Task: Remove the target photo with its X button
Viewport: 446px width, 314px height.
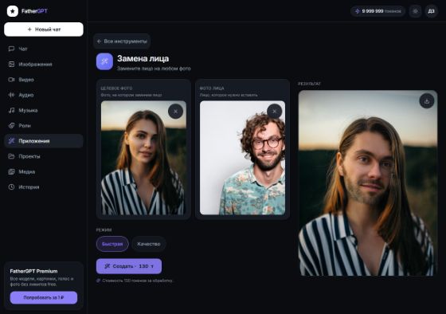Action: [x=175, y=112]
